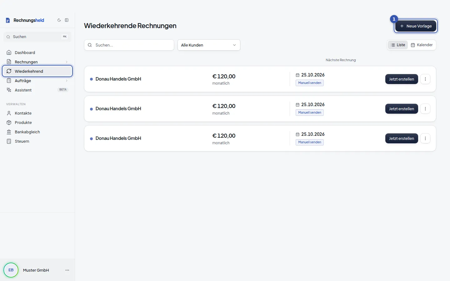Click the Rechnungsheld logo icon
This screenshot has height=281, width=450.
tap(8, 20)
